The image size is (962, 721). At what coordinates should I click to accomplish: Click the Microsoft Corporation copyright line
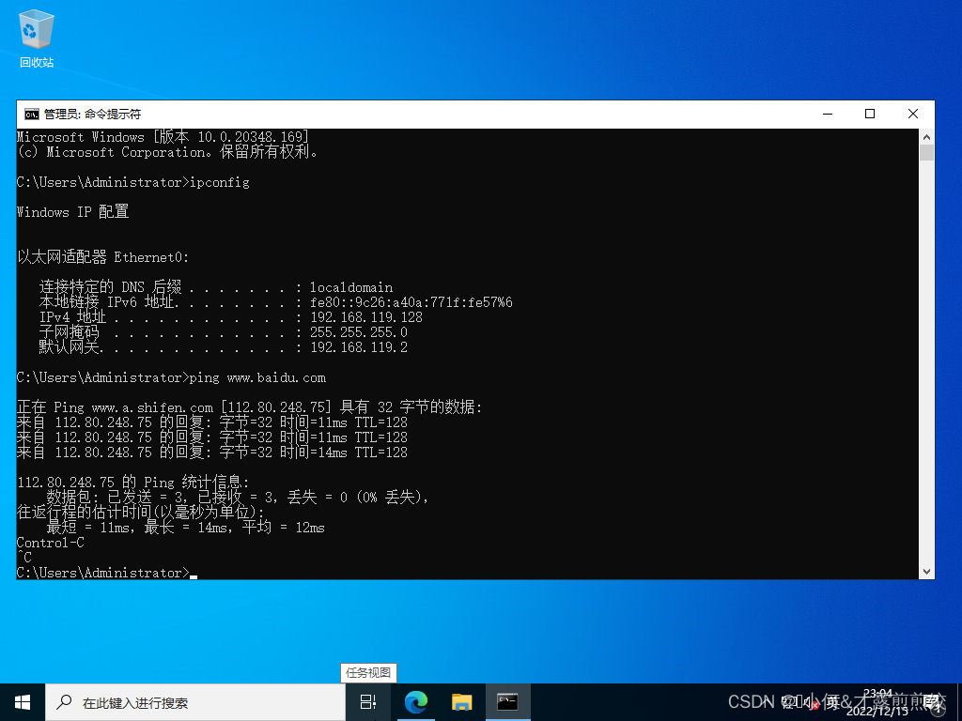click(x=167, y=152)
